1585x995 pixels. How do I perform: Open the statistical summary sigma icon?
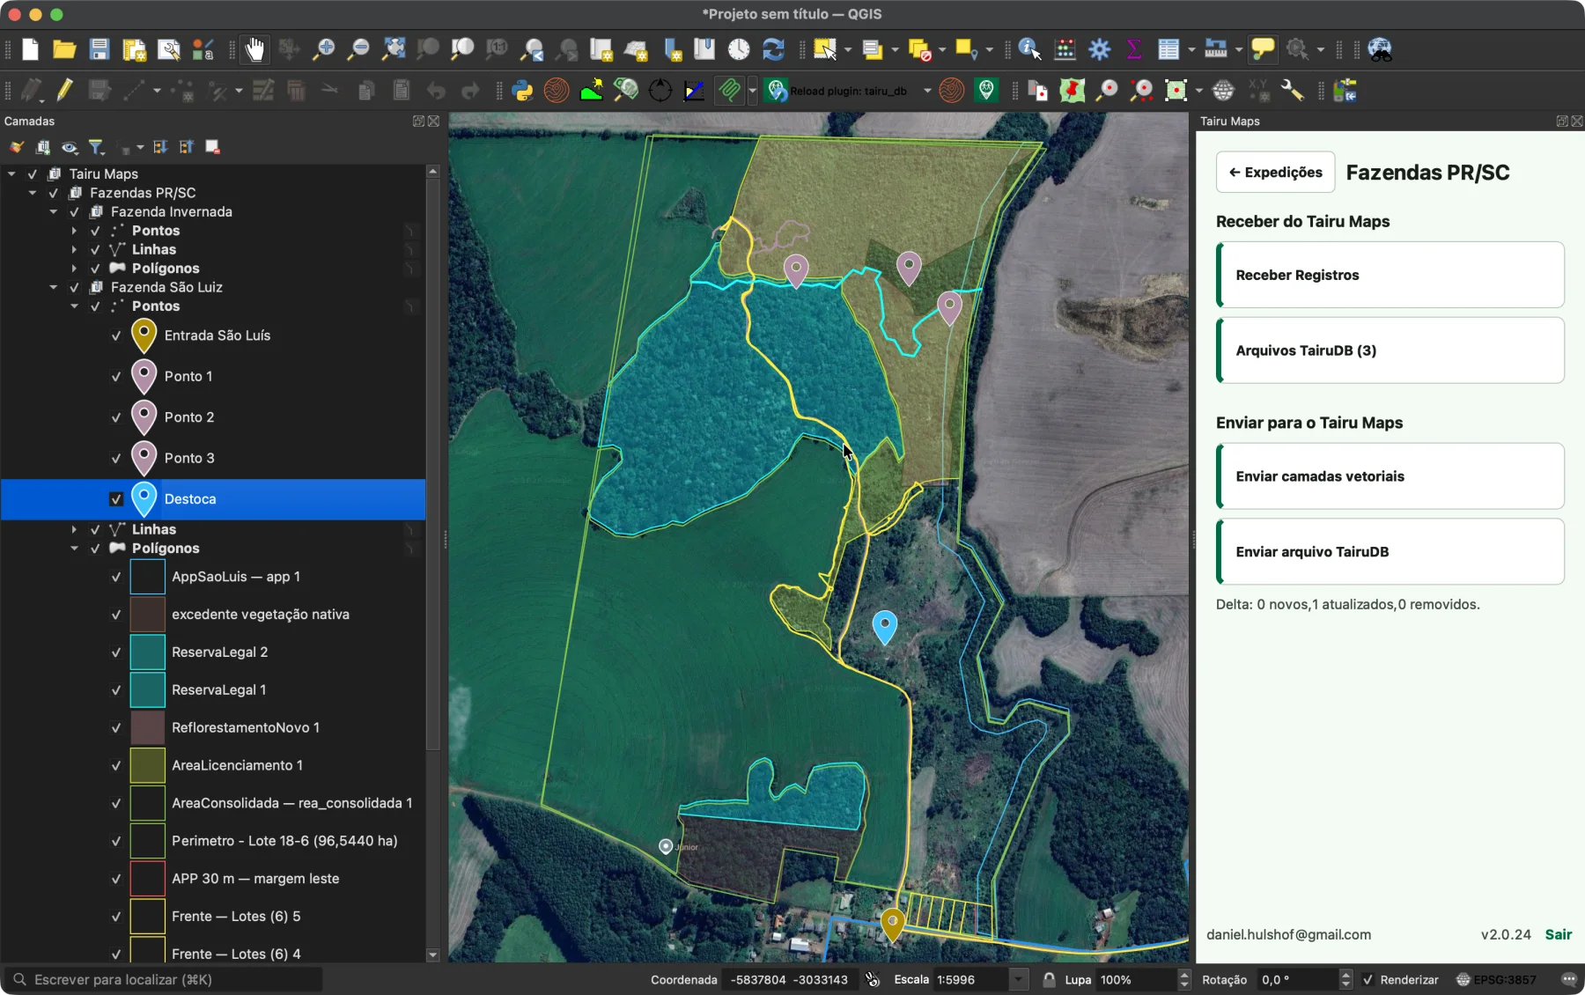[x=1134, y=49]
